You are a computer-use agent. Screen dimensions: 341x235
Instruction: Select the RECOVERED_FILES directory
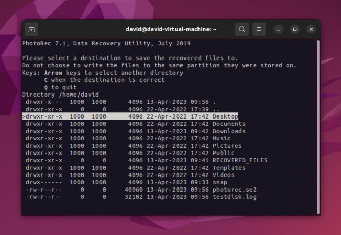(239, 160)
